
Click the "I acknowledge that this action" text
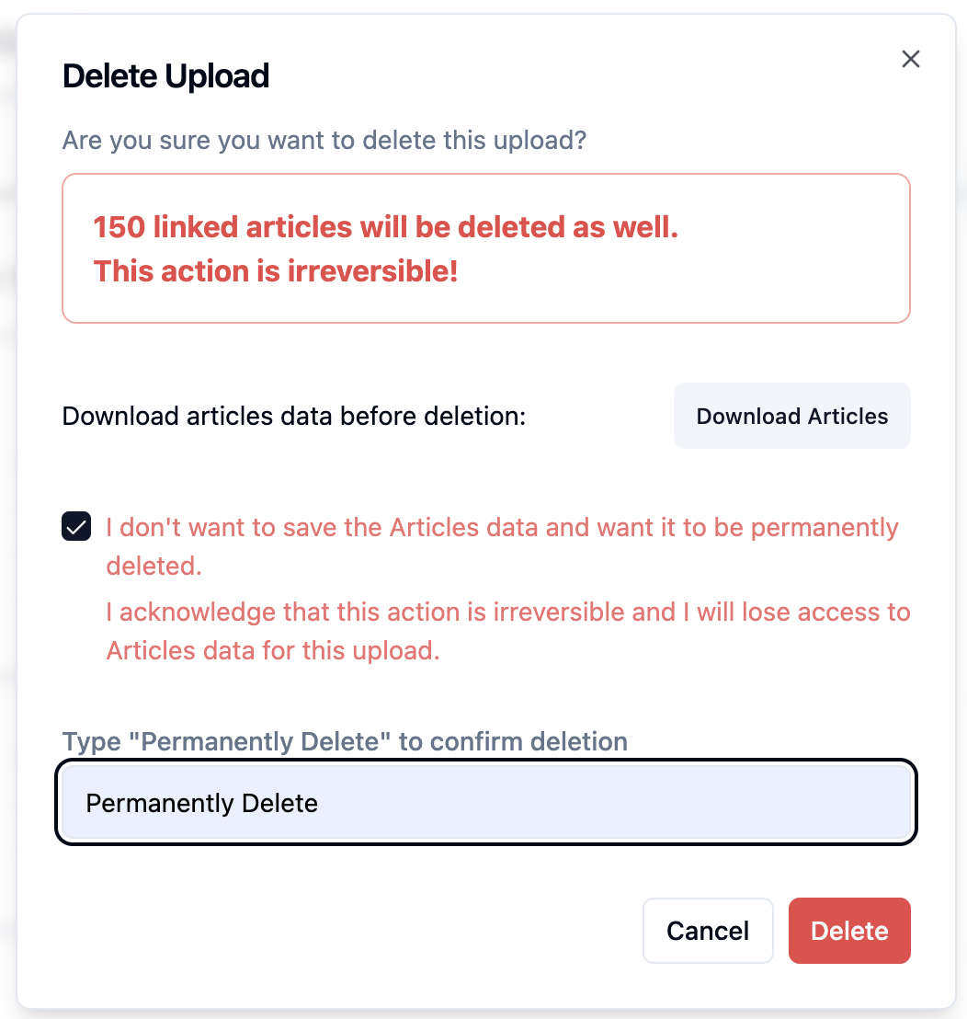(x=507, y=613)
